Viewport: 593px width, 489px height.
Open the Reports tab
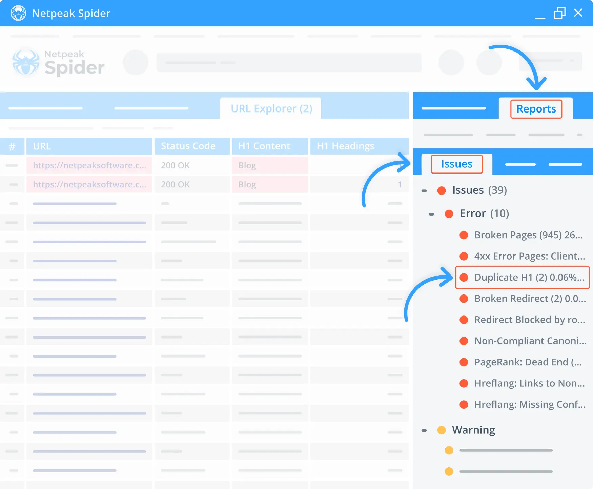(x=536, y=109)
